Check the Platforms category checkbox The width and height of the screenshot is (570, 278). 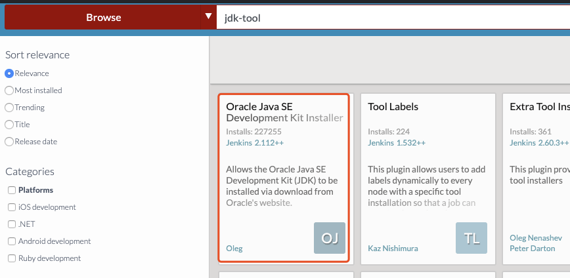12,190
